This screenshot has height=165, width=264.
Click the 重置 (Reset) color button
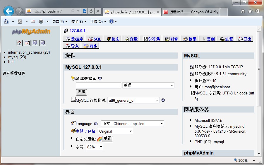pyautogui.click(x=108, y=139)
